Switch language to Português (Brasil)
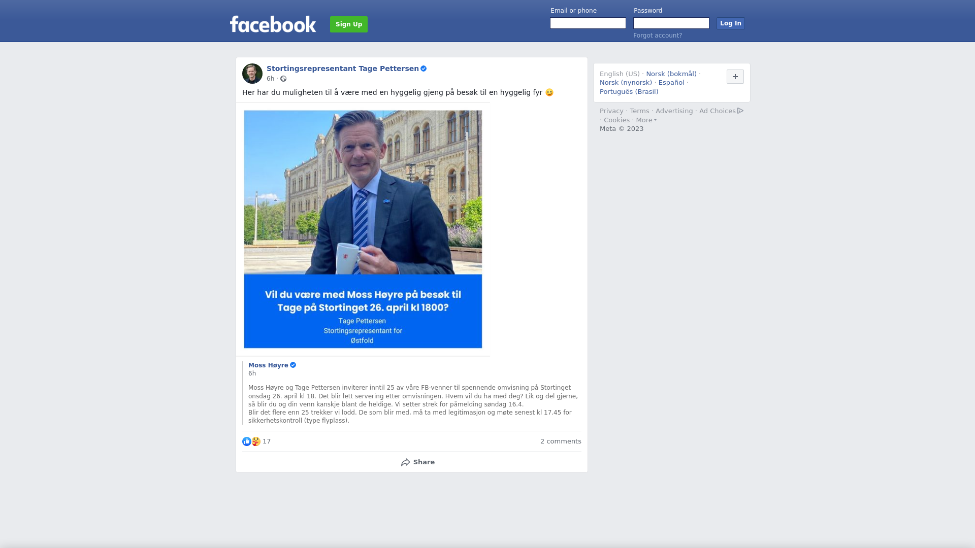 pyautogui.click(x=629, y=92)
